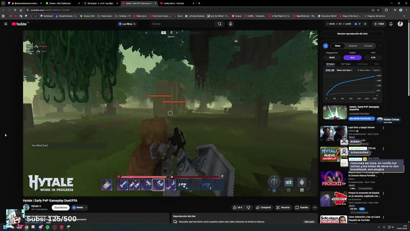Switch to the Vistas tab
410x231 pixels.
pyautogui.click(x=338, y=46)
